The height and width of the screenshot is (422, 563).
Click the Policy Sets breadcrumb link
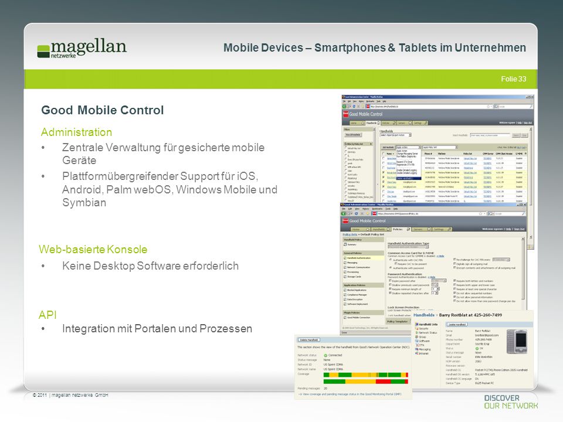pyautogui.click(x=350, y=234)
